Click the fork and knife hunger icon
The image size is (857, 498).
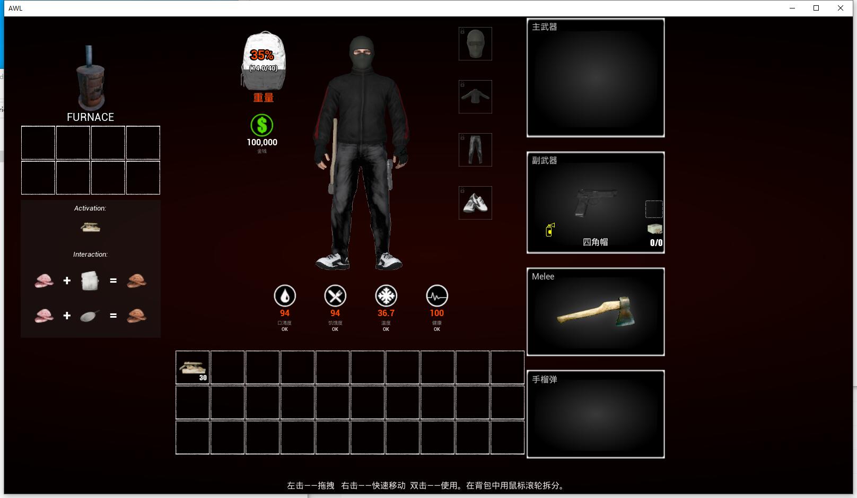click(335, 296)
